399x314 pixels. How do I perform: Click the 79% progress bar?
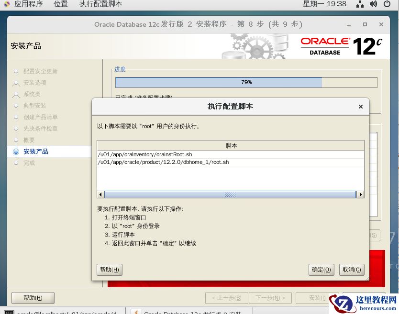[x=246, y=82]
